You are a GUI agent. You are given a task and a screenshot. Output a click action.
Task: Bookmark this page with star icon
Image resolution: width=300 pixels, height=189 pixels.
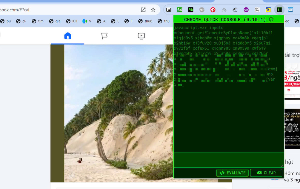pyautogui.click(x=153, y=10)
